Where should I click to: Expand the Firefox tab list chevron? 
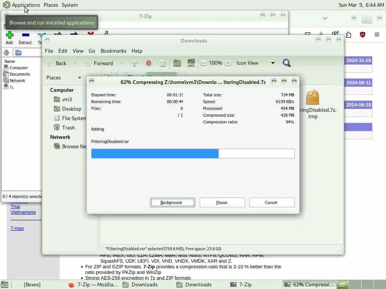point(325,18)
